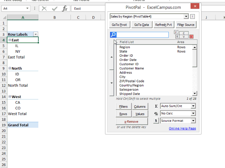Open the Auto Sum/Cnt dropdown

point(193,106)
